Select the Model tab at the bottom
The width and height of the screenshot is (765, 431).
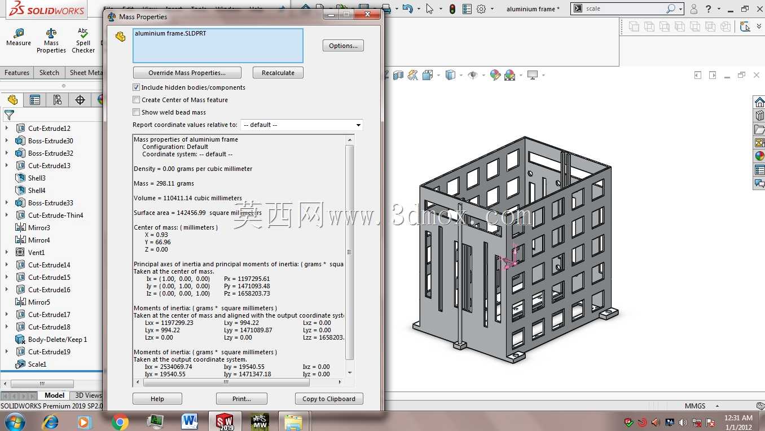click(x=55, y=395)
